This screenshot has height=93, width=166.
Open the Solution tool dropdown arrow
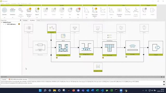click(111, 18)
